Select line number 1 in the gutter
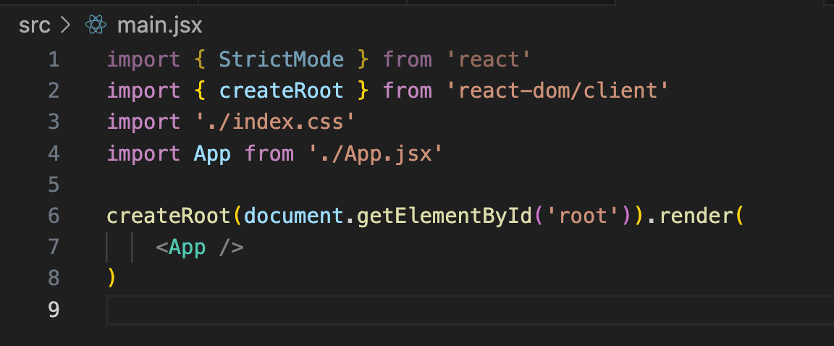 pyautogui.click(x=54, y=59)
